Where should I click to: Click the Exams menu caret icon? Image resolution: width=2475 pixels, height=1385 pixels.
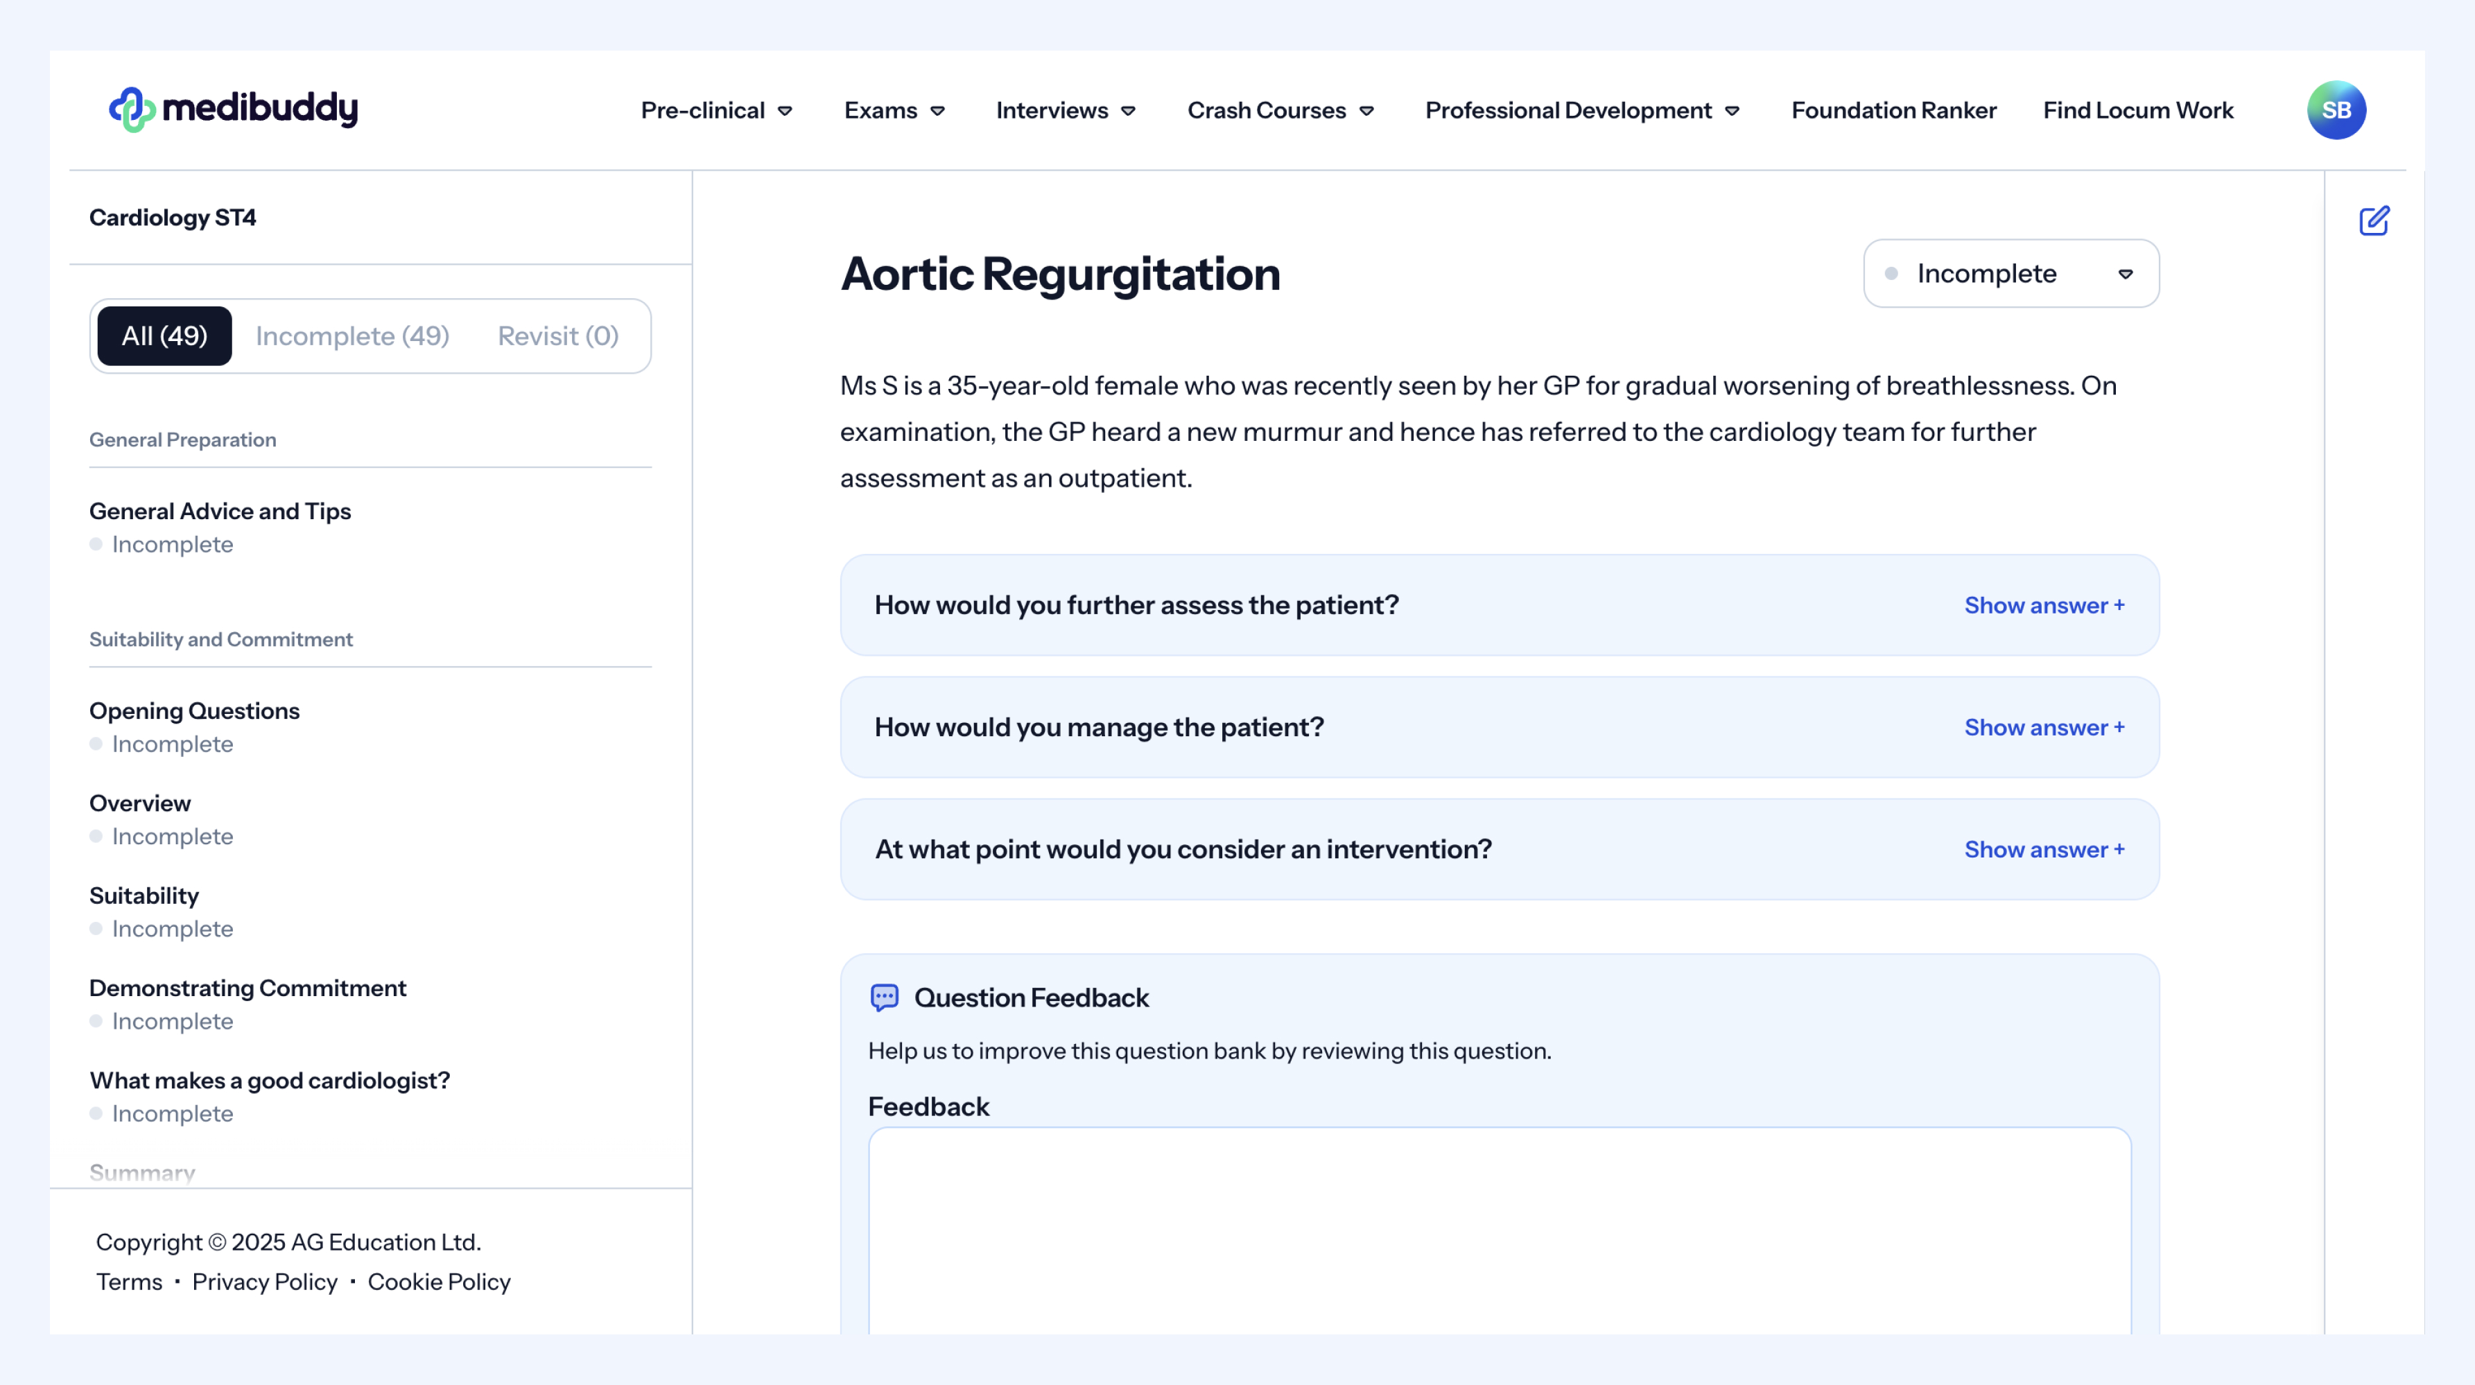point(938,112)
